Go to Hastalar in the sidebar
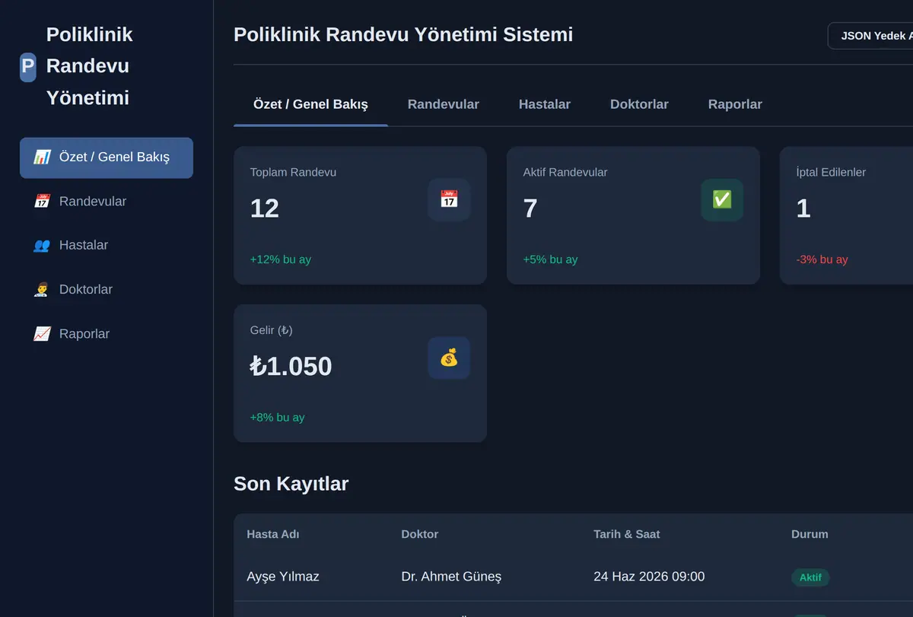This screenshot has height=617, width=913. (107, 246)
